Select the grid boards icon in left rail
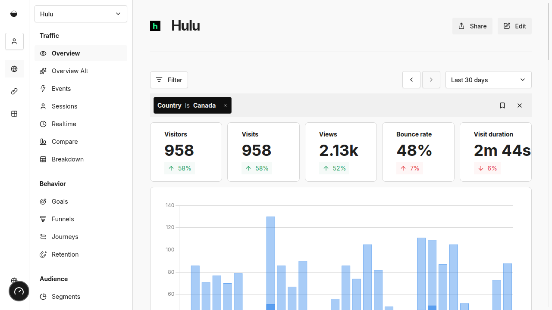This screenshot has height=310, width=552. [14, 114]
